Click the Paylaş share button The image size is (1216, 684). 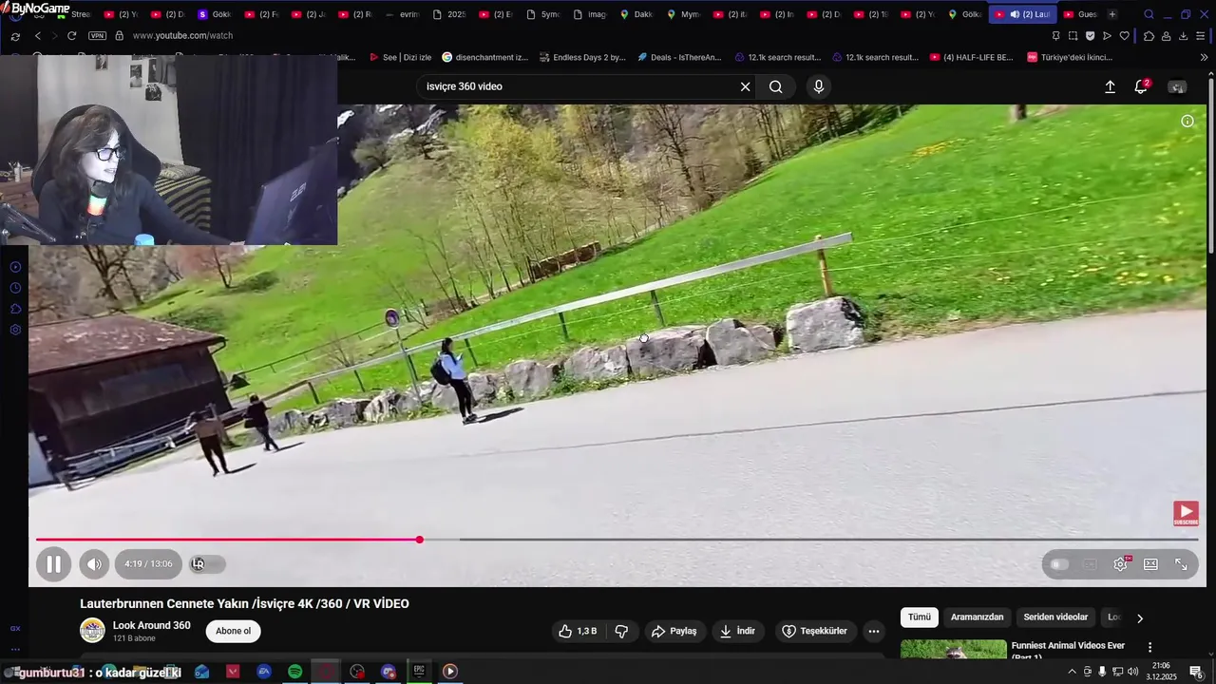point(675,631)
